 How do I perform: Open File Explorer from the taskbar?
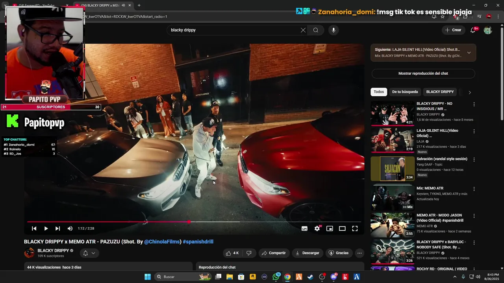click(x=230, y=277)
